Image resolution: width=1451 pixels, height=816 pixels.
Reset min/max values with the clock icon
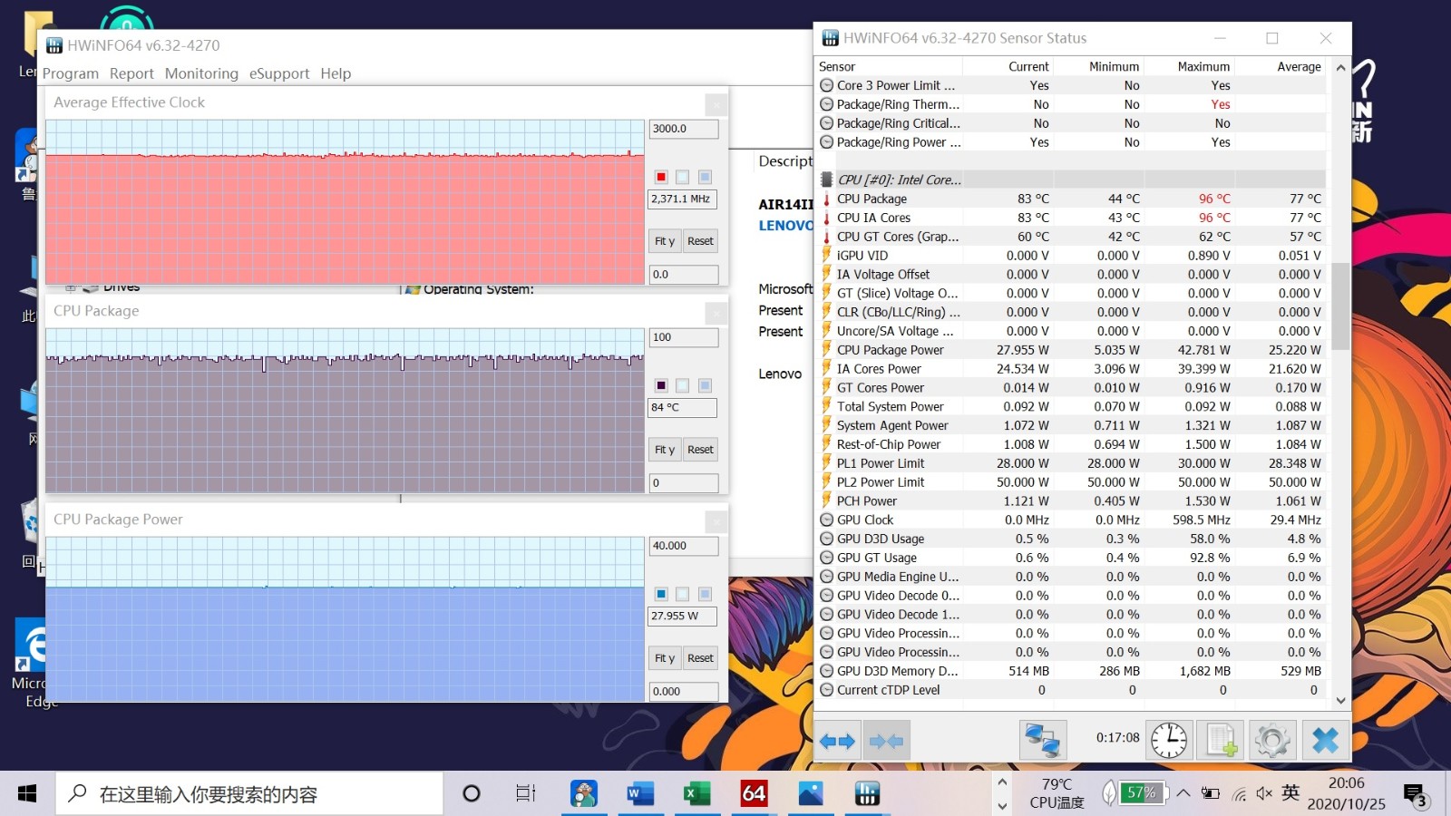click(1169, 741)
